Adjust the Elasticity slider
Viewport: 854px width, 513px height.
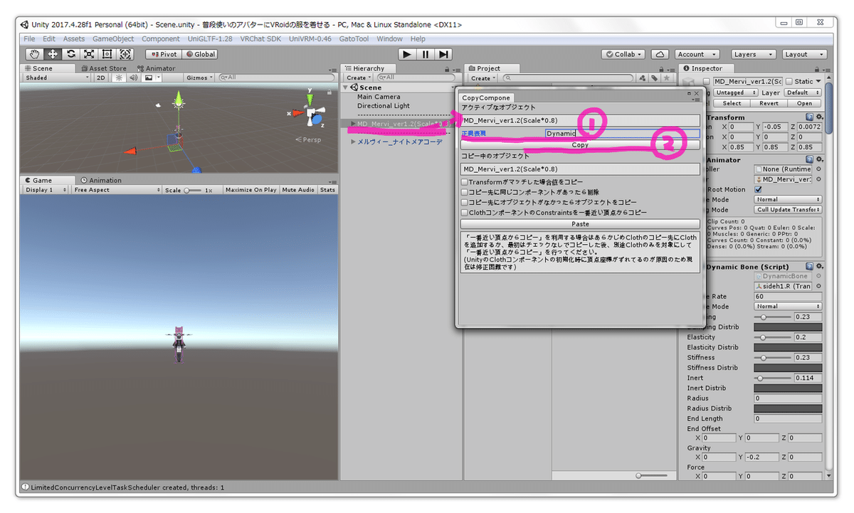click(x=771, y=337)
